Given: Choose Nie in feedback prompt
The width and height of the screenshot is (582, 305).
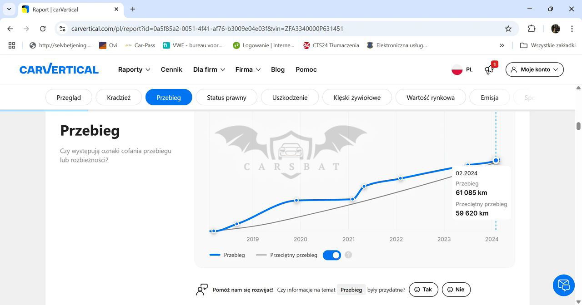Looking at the screenshot, I should [x=456, y=290].
